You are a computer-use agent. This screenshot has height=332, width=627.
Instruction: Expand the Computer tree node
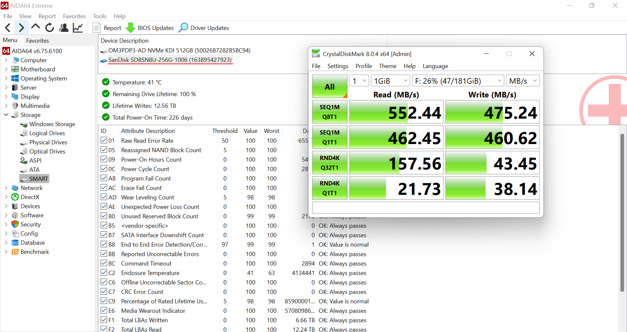6,60
